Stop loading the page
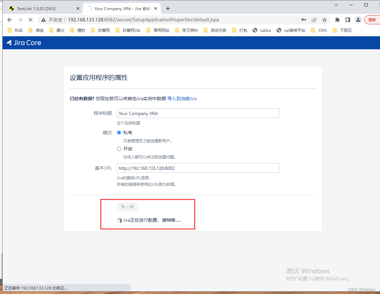Screen dimensions: 380x294 [x=31, y=20]
